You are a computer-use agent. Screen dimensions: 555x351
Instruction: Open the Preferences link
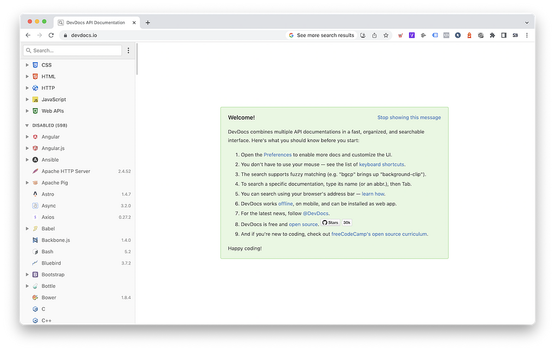[x=277, y=155]
